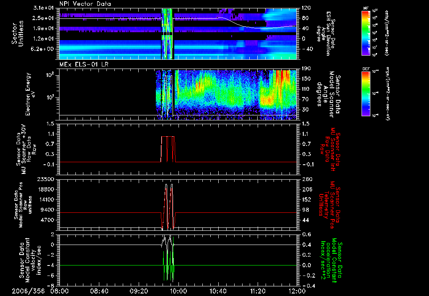Select the 12:00 time axis label
This screenshot has width=429, height=296.
297,291
